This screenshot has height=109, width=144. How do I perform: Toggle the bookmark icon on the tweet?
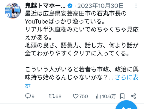[122, 96]
